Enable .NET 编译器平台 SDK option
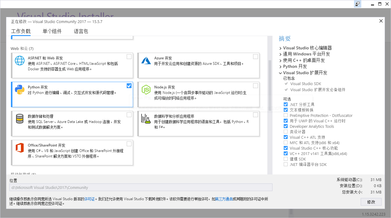 click(286, 164)
